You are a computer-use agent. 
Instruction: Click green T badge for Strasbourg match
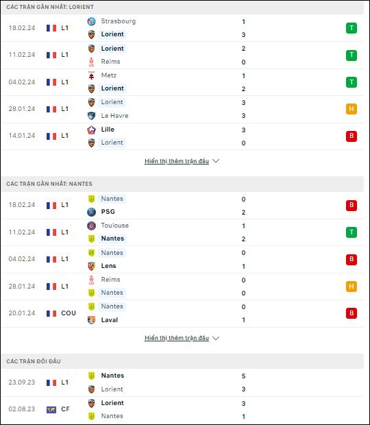click(x=351, y=28)
